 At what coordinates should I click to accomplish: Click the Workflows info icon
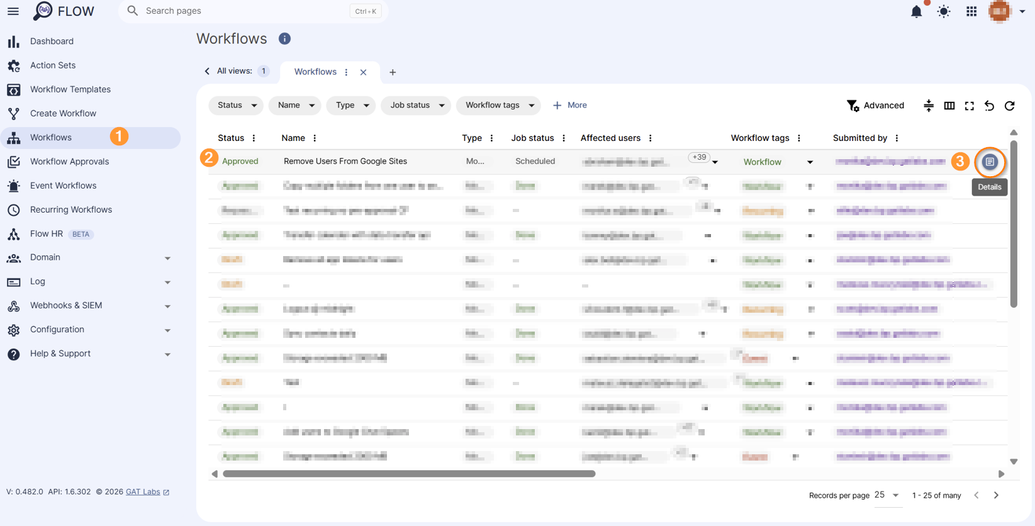284,39
